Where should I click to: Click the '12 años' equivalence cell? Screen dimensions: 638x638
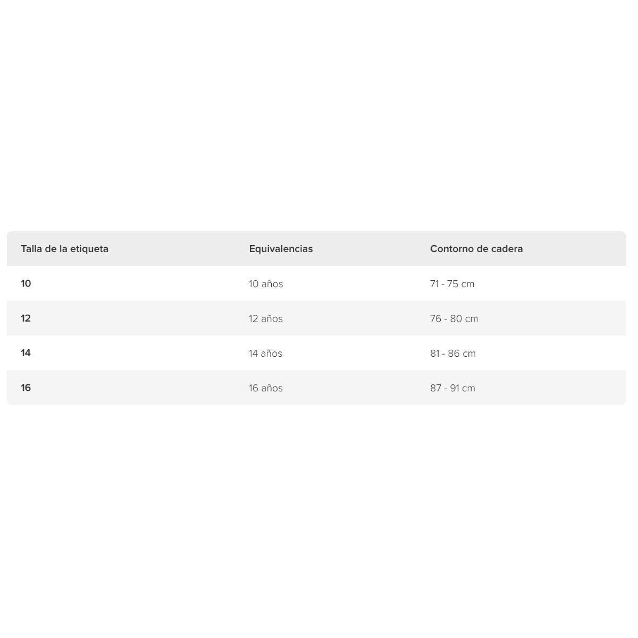pos(266,319)
